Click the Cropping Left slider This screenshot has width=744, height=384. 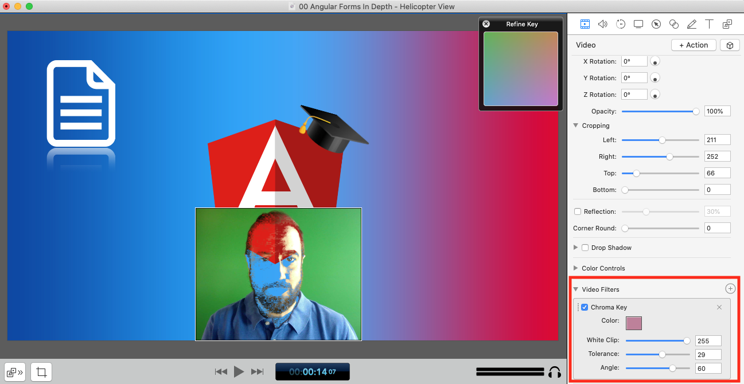click(x=660, y=140)
